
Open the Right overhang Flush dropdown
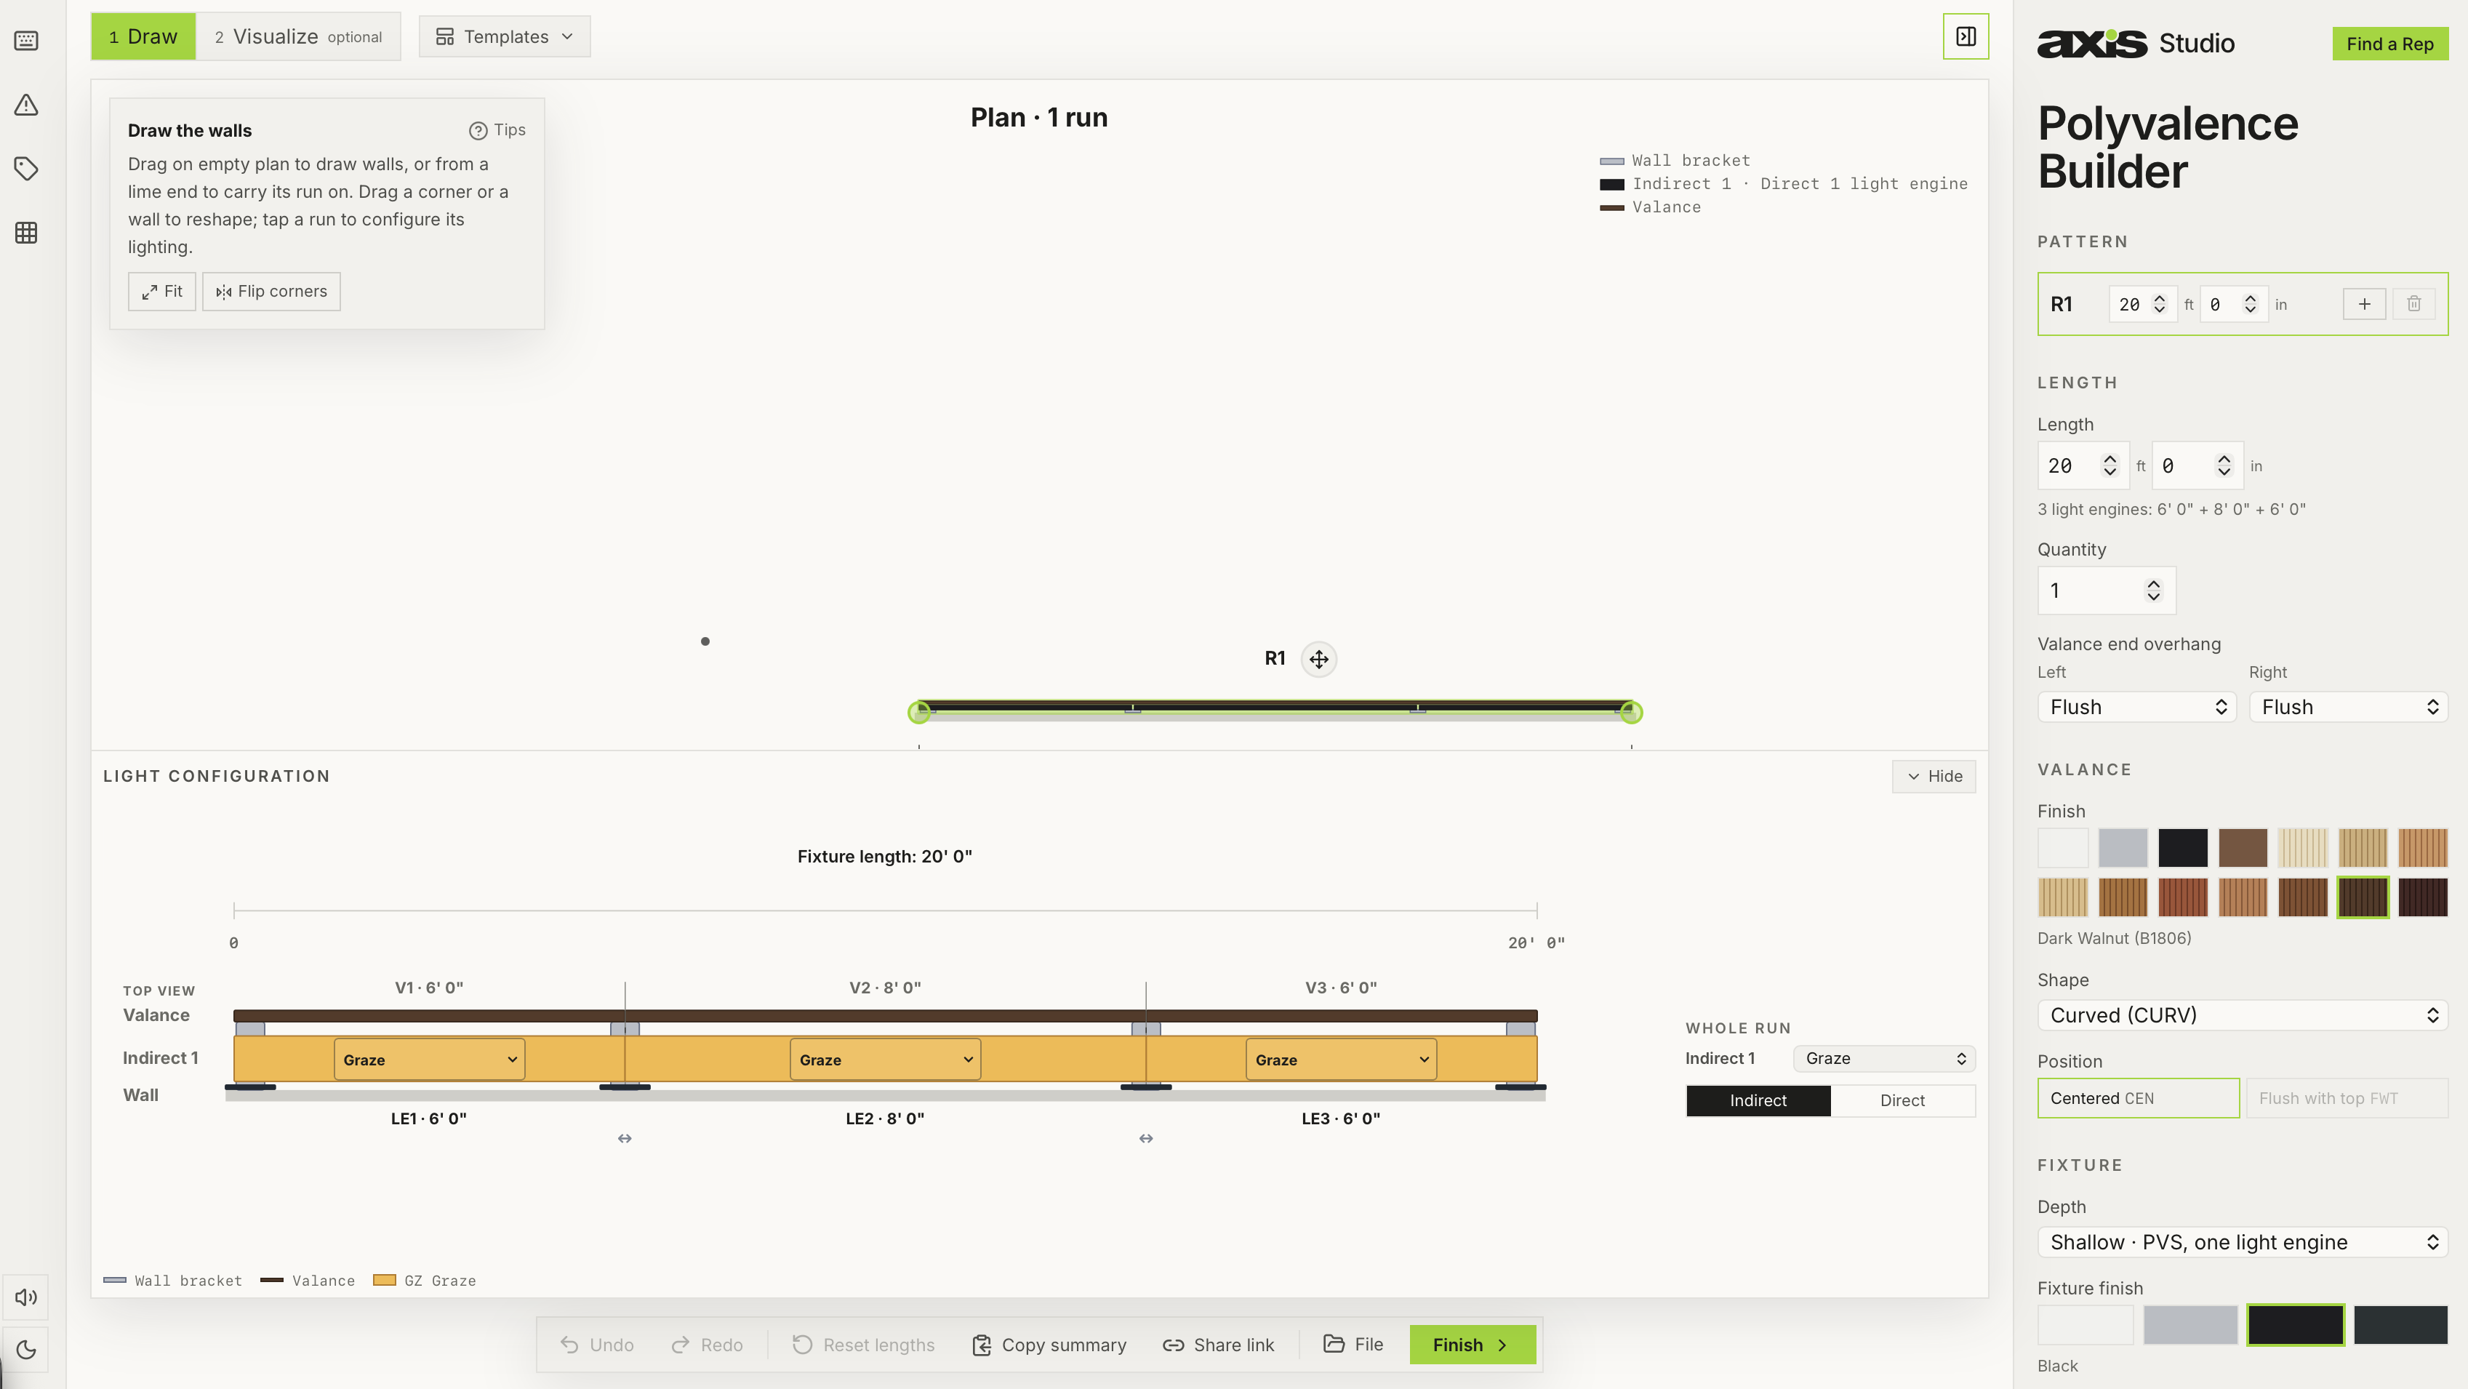click(2349, 707)
